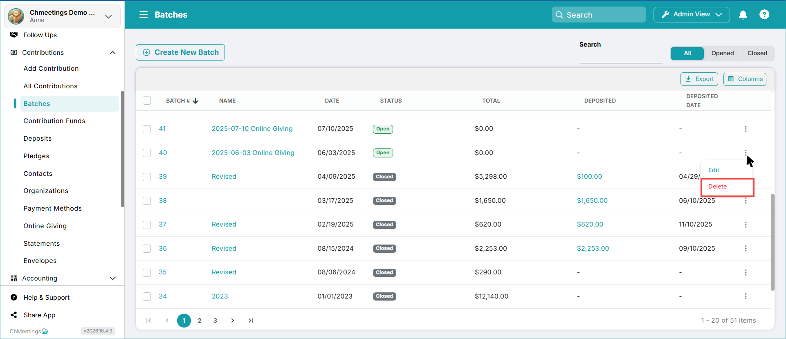Show All batches tab
Screen dimensions: 786x339
click(687, 53)
